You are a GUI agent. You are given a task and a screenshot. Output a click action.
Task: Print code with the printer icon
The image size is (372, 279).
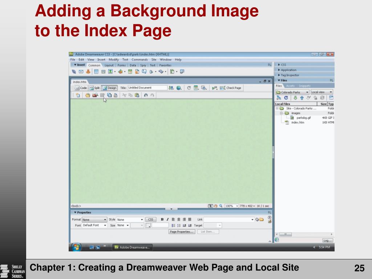coord(116,95)
